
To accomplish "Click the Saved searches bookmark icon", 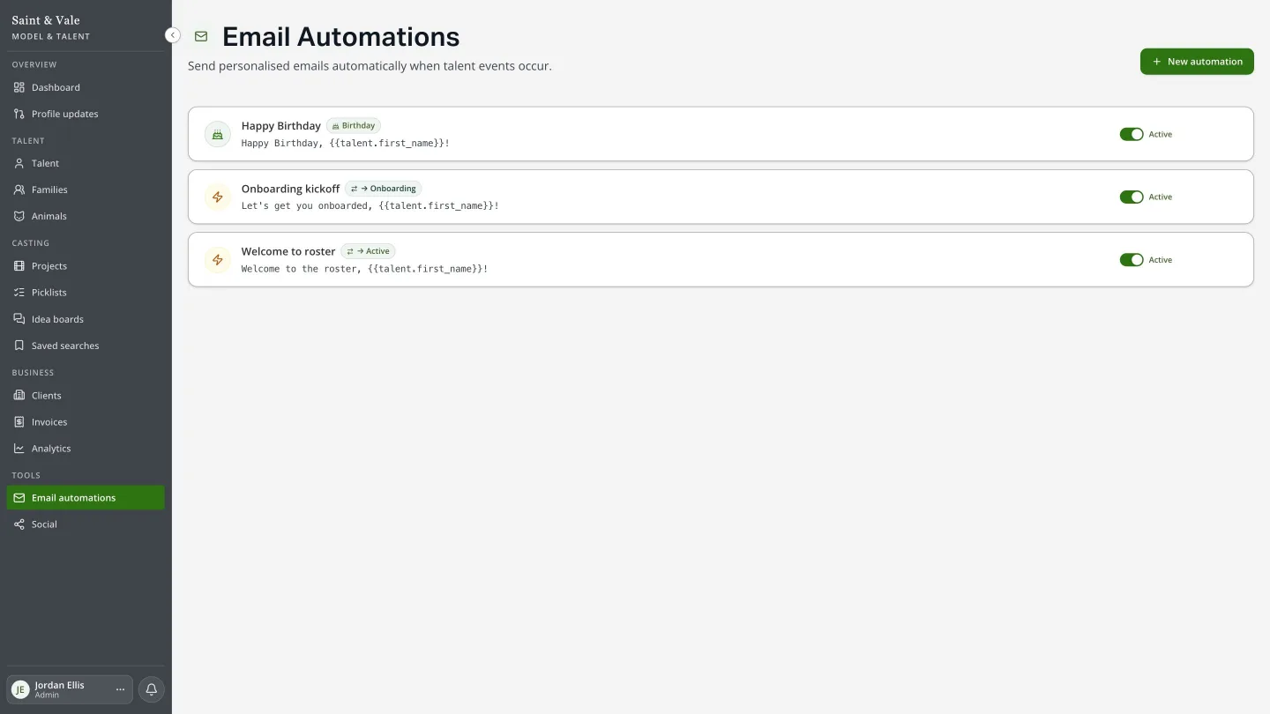I will 19,346.
